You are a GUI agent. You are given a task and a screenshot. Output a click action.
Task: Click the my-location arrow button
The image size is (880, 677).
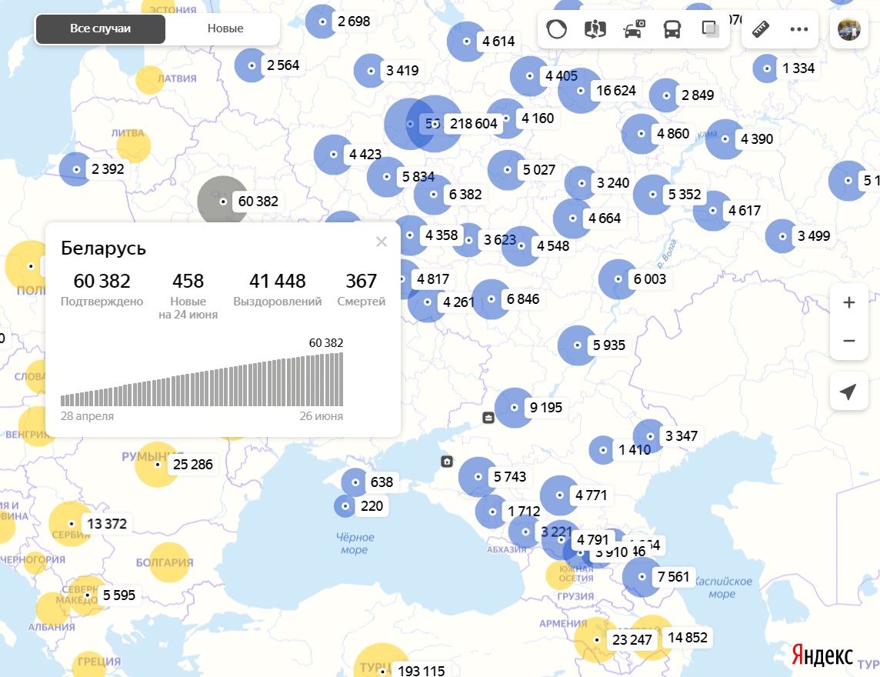tap(849, 392)
